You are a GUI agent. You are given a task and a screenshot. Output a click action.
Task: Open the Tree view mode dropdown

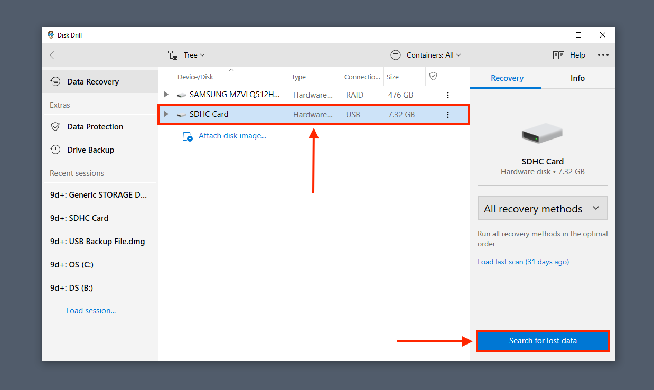click(194, 55)
